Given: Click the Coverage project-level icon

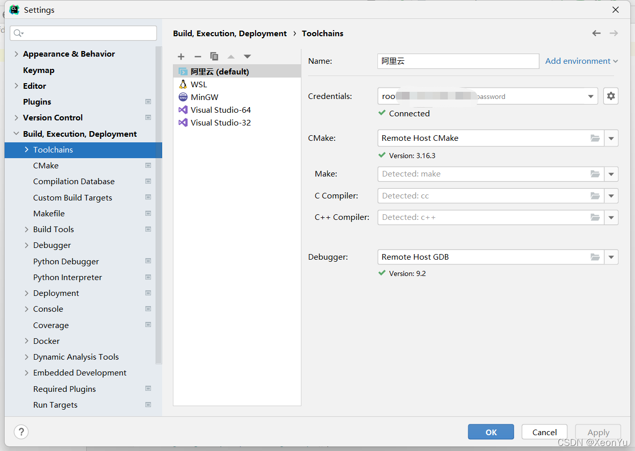Looking at the screenshot, I should [148, 325].
